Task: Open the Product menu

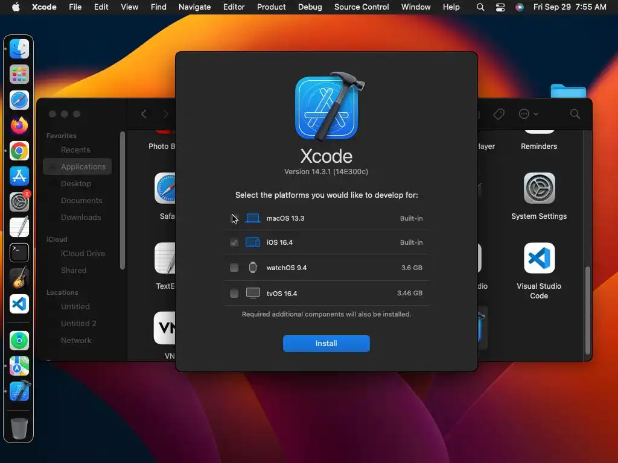Action: tap(271, 7)
